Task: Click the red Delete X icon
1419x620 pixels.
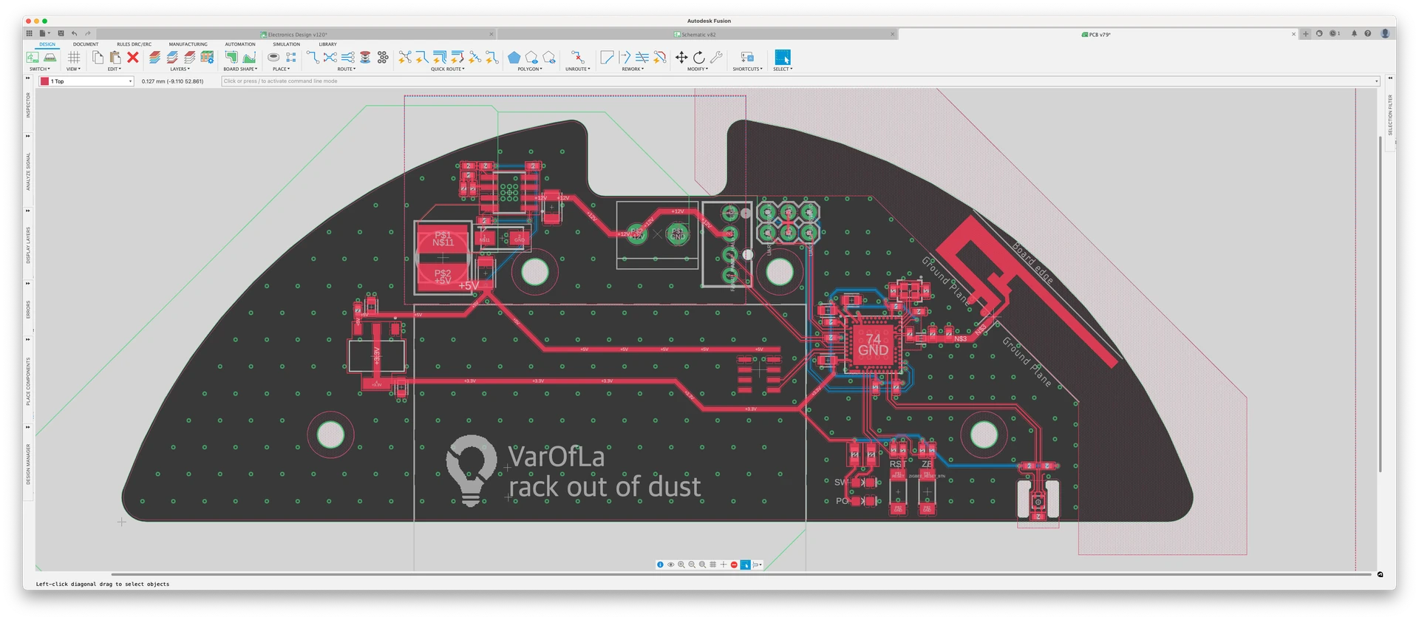Action: point(133,58)
